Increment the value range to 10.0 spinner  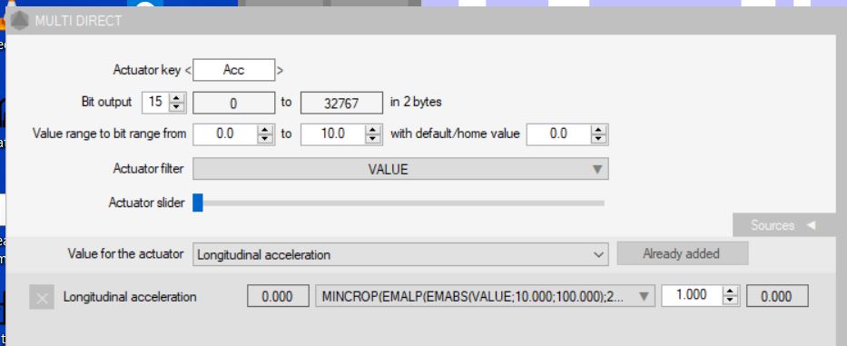point(373,130)
